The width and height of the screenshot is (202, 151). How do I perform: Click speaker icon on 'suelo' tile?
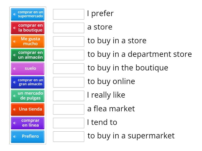click(x=14, y=68)
